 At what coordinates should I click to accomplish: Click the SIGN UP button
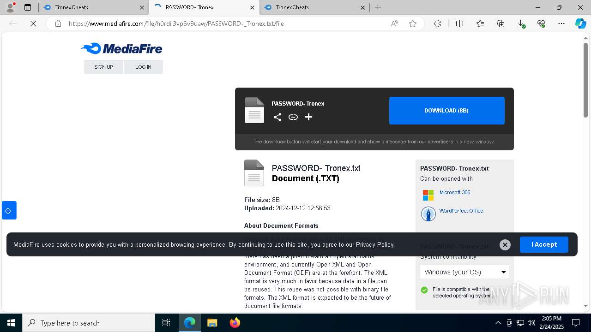103,67
